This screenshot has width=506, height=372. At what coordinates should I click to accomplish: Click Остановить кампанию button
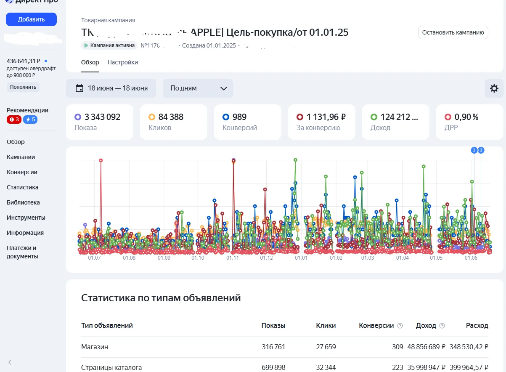pyautogui.click(x=453, y=32)
